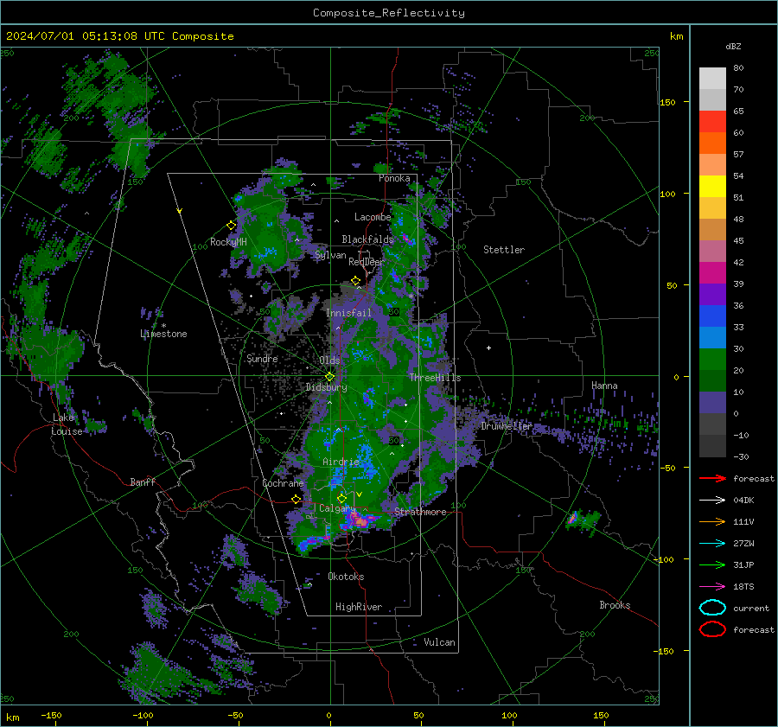Click the yellow diamond marker below RedDeer

(356, 281)
